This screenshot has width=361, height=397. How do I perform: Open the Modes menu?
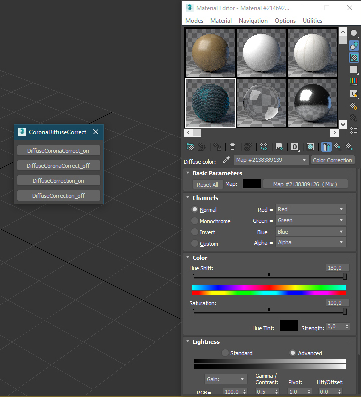pyautogui.click(x=194, y=21)
